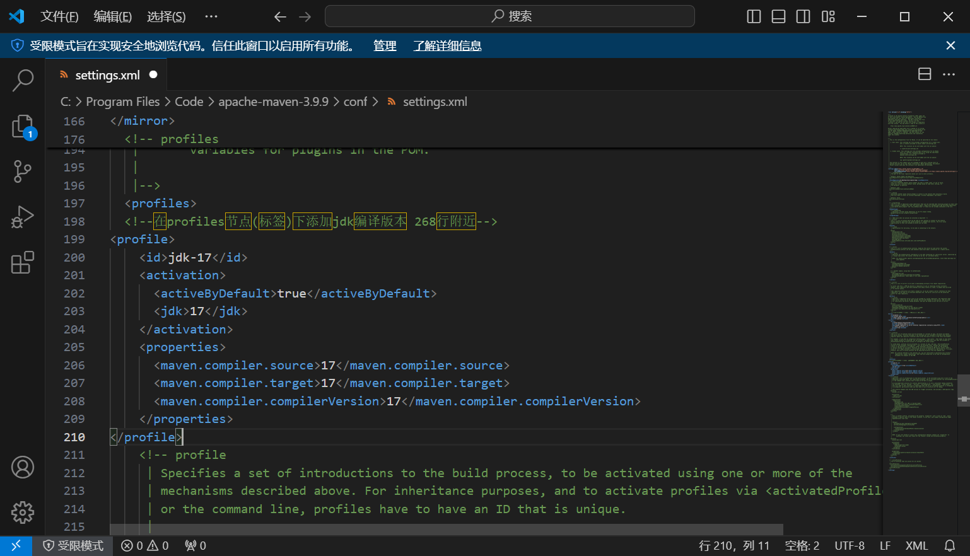Screen dimensions: 970x556
Task: Open the Accounts menu icon
Action: pos(23,467)
